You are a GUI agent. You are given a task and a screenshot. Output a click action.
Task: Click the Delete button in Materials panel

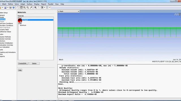34,63
